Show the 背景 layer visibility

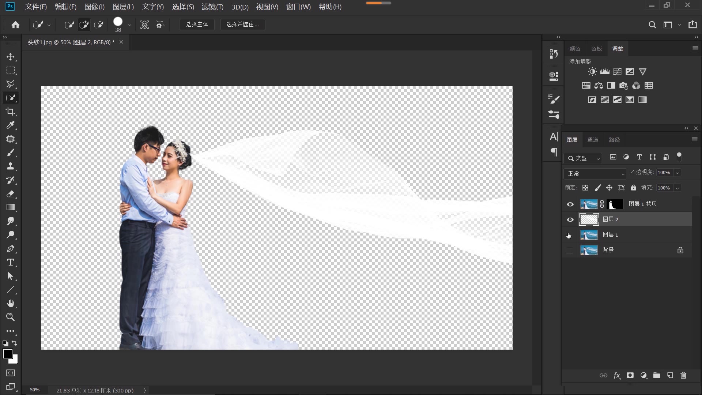(x=570, y=250)
